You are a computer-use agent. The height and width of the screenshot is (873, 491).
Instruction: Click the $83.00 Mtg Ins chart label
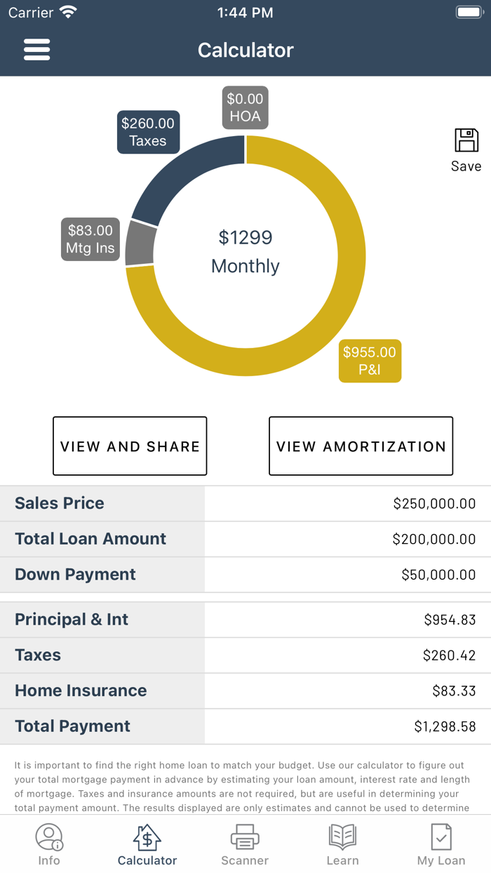click(x=90, y=239)
